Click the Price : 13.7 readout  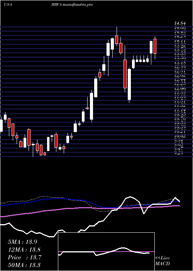[x=24, y=257]
